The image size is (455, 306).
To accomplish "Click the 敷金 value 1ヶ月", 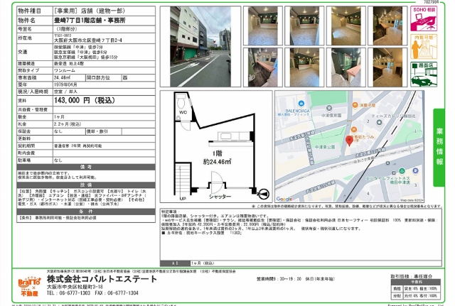I will click(x=59, y=116).
